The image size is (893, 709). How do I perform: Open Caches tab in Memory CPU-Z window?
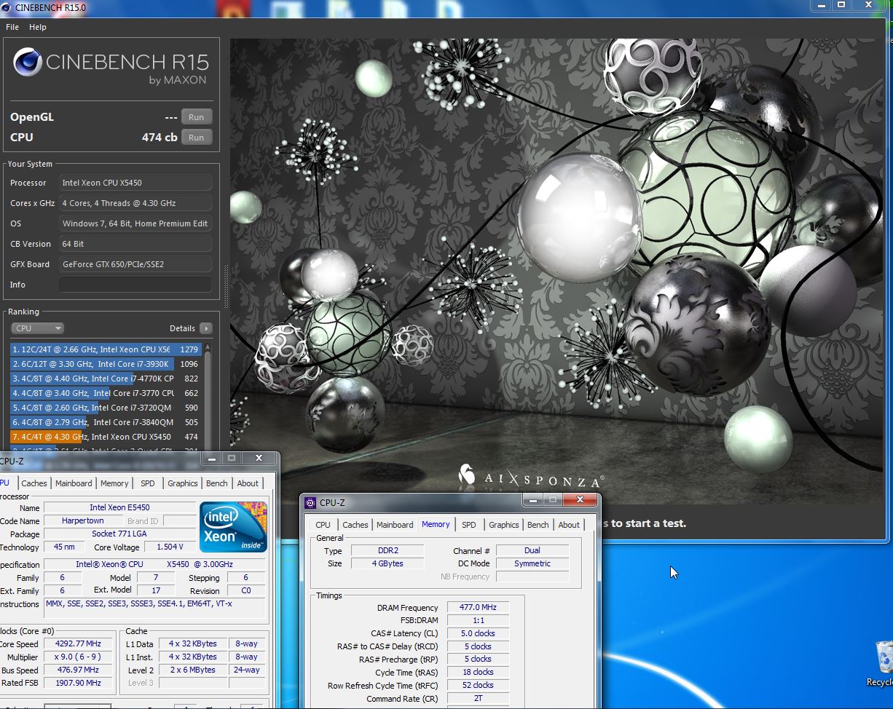355,525
